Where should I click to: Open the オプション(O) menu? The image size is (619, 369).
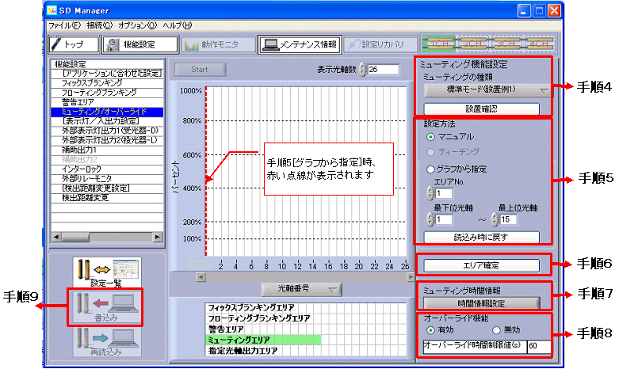pos(137,25)
